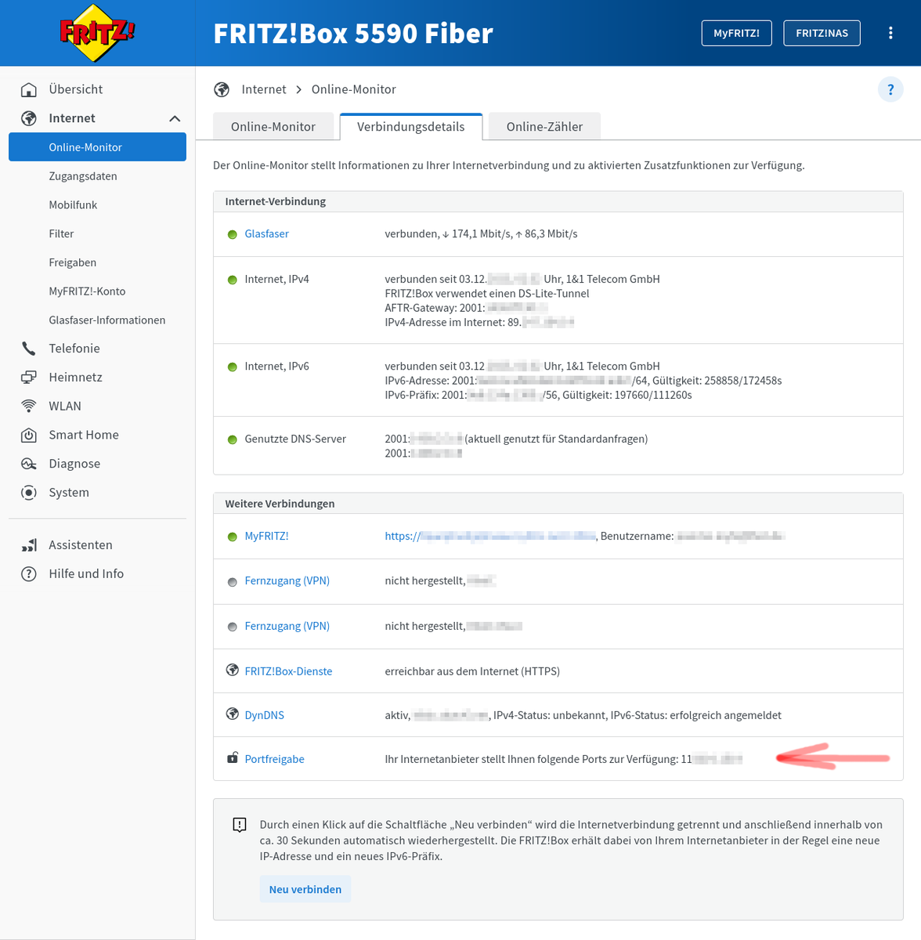Click the green status dot beside MyFRITZ!
The height and width of the screenshot is (940, 921).
(x=232, y=537)
